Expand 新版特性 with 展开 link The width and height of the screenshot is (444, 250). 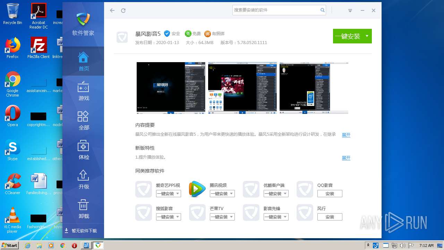pyautogui.click(x=346, y=158)
